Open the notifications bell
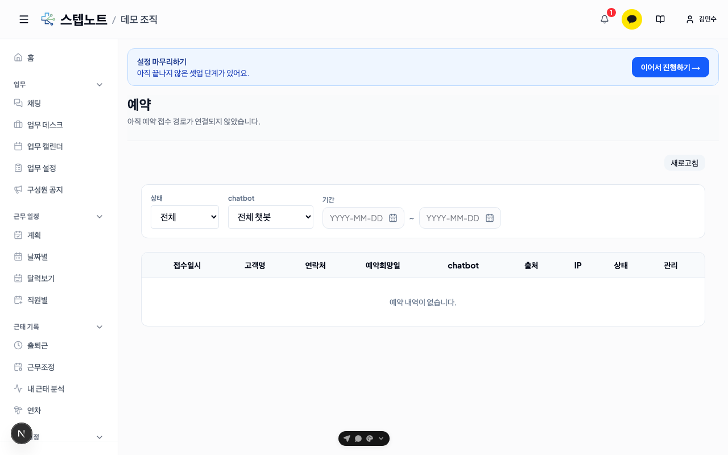 point(605,19)
